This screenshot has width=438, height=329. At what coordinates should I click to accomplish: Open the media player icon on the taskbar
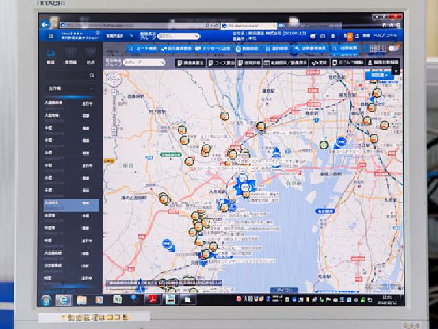pyautogui.click(x=99, y=300)
